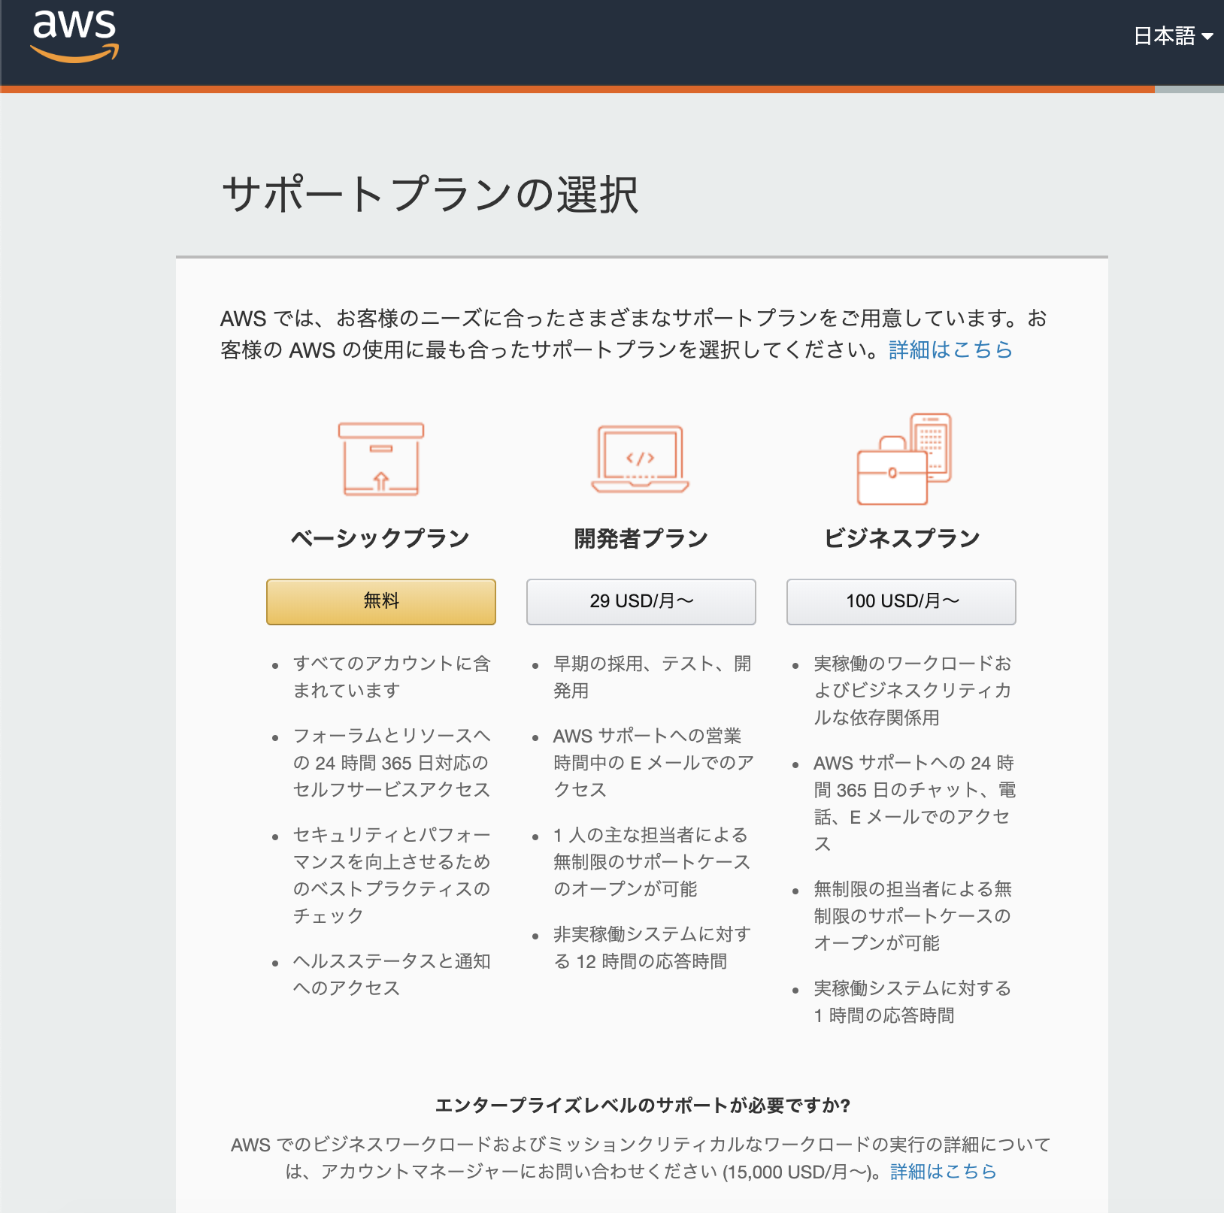Click the Developer plan laptop icon
The width and height of the screenshot is (1224, 1213).
(x=641, y=458)
